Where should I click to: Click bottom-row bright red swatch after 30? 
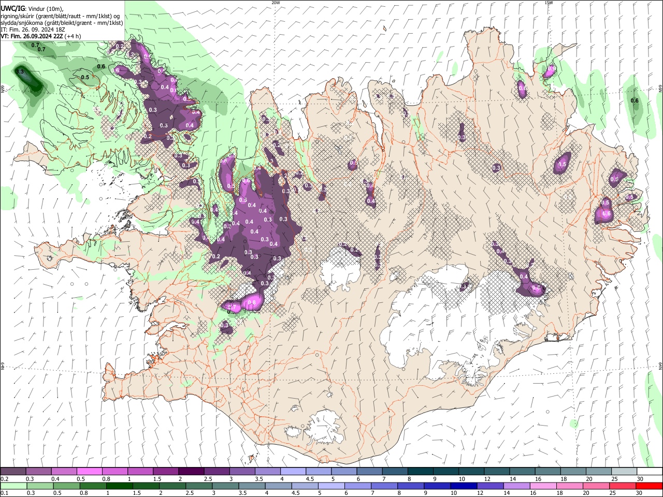[x=649, y=486]
